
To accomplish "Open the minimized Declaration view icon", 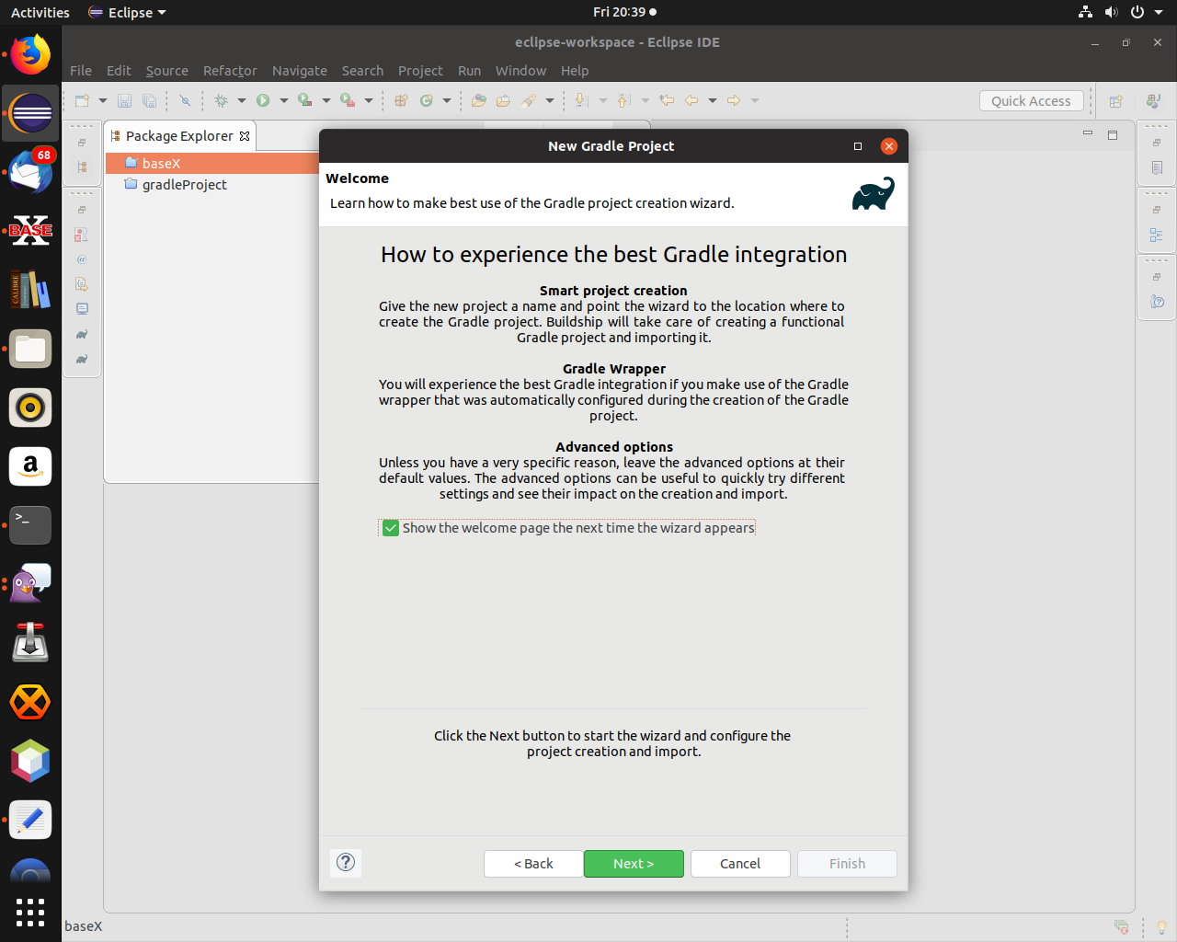I will point(82,284).
